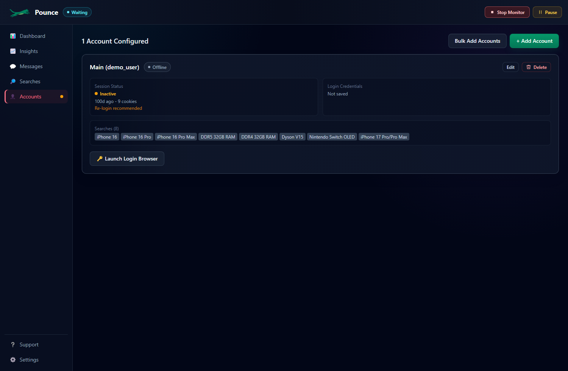Click the '100d ago - 9 cookies' text
This screenshot has width=568, height=371.
(115, 101)
